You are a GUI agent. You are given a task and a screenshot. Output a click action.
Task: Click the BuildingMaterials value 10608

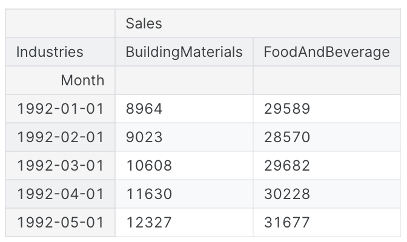coord(149,166)
